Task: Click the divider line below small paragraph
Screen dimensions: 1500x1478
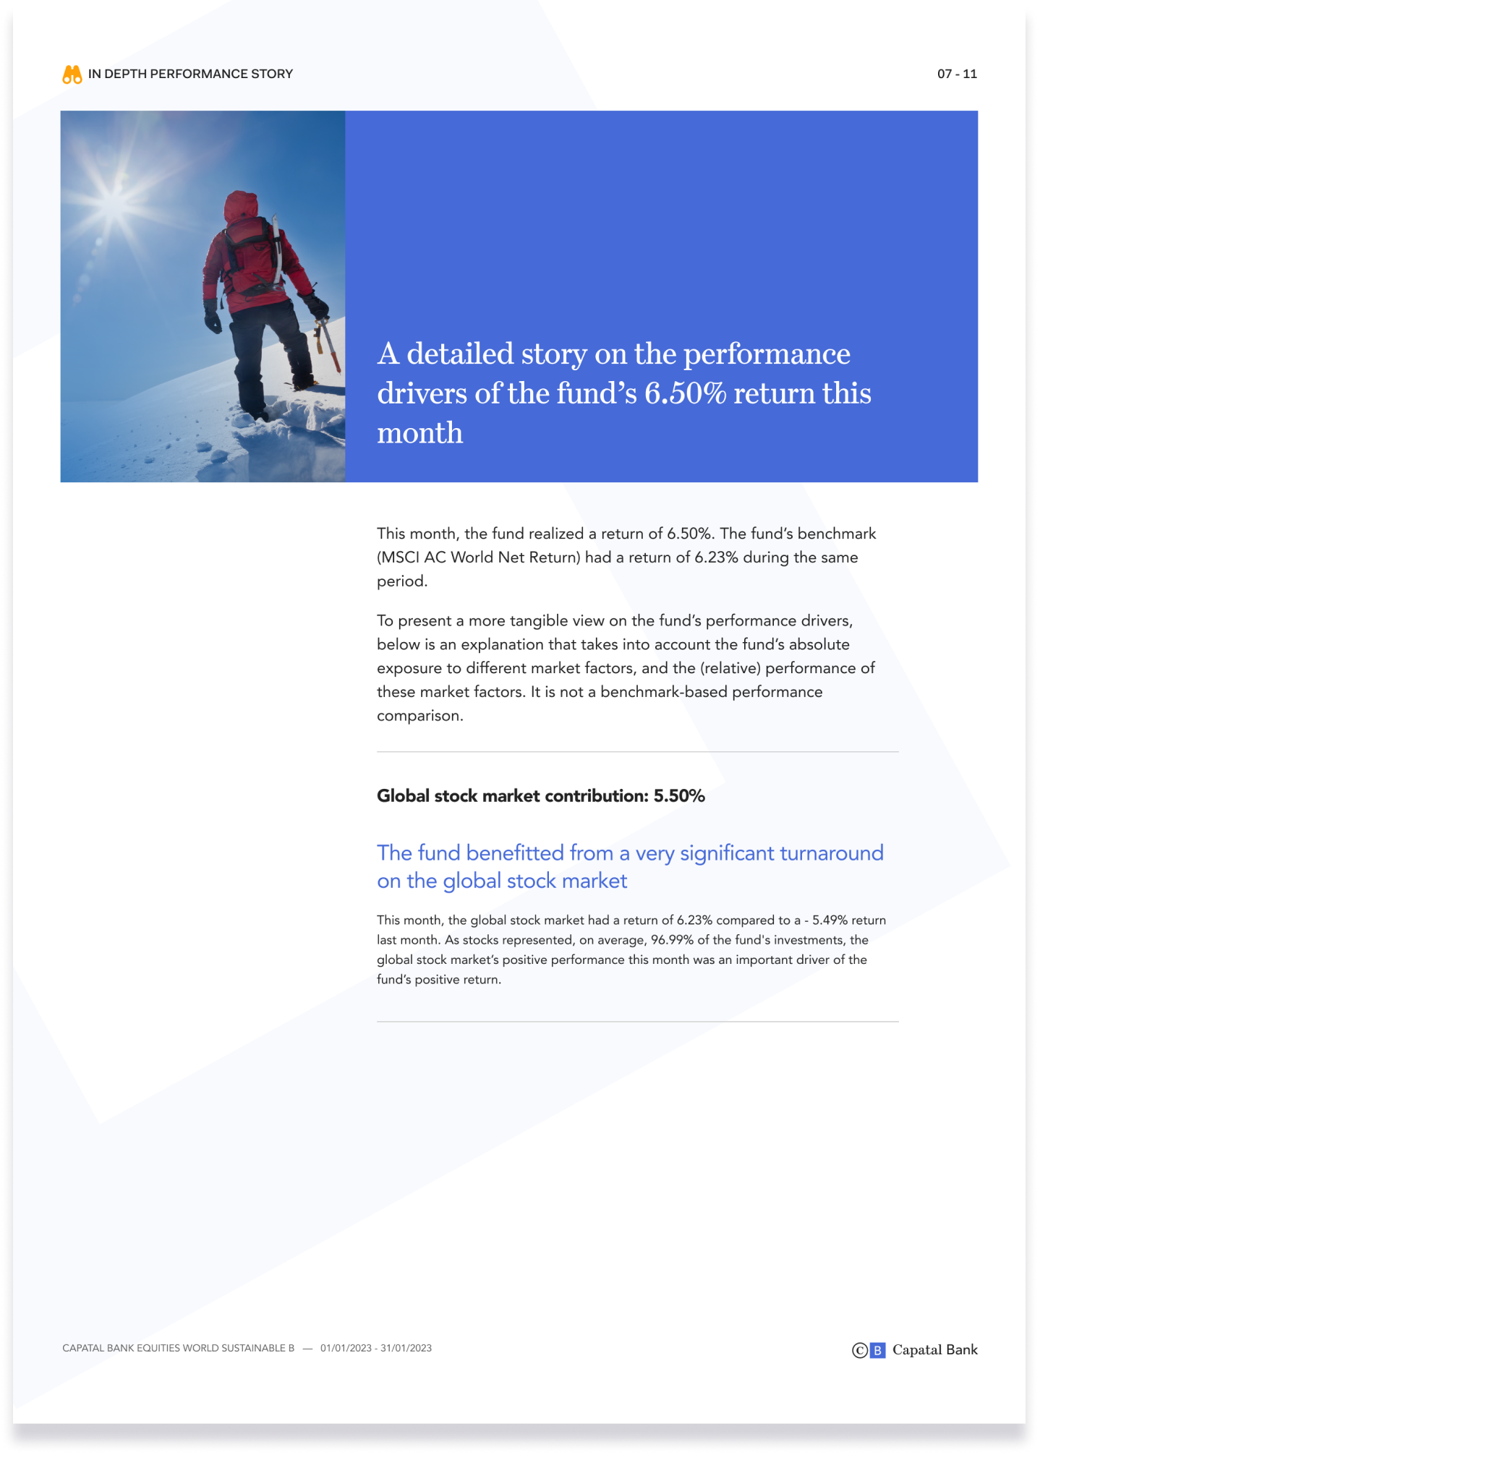Action: pyautogui.click(x=637, y=1022)
